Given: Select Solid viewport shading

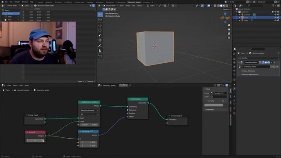Looking at the screenshot, I should [221, 6].
